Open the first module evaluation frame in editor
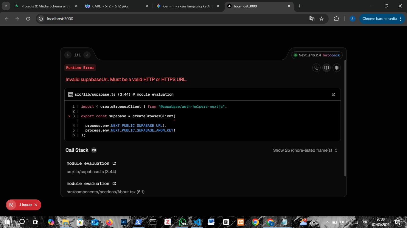 tap(114, 163)
